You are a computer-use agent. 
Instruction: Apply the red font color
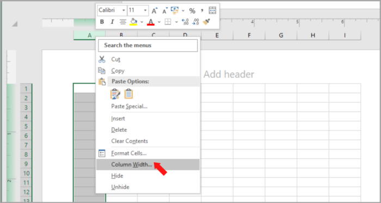(x=151, y=22)
